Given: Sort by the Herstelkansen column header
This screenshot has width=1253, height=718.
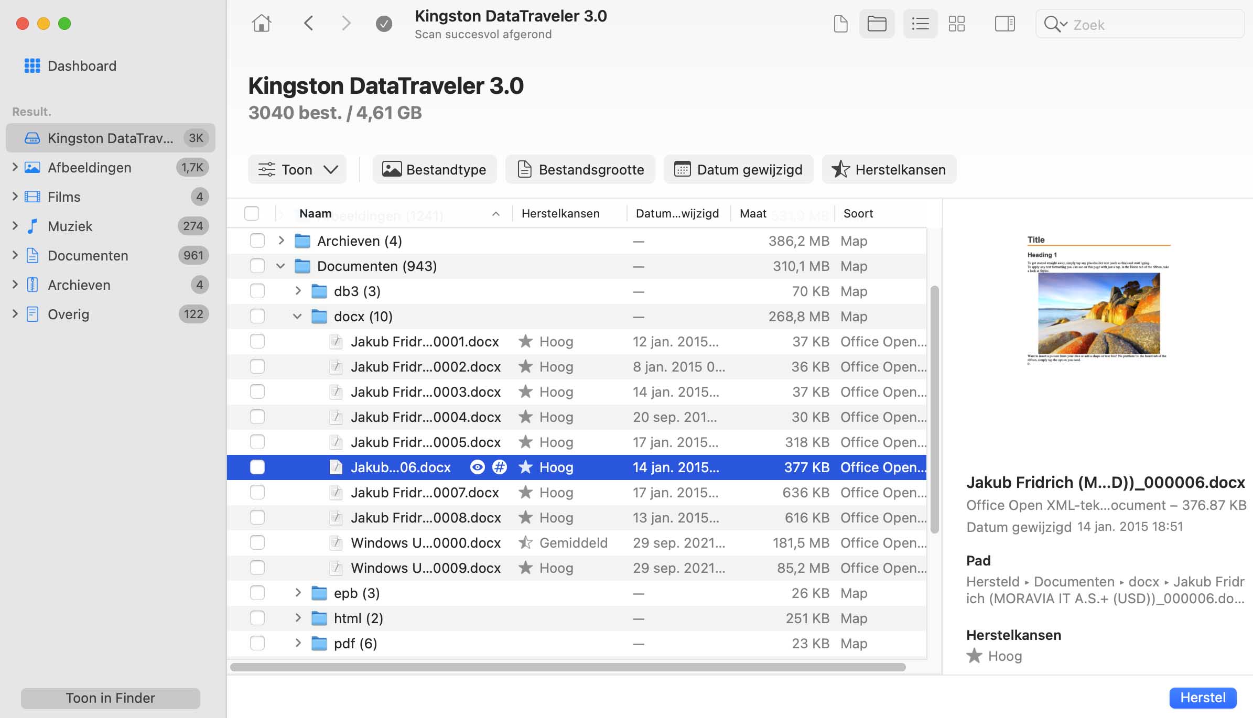Looking at the screenshot, I should [x=569, y=213].
